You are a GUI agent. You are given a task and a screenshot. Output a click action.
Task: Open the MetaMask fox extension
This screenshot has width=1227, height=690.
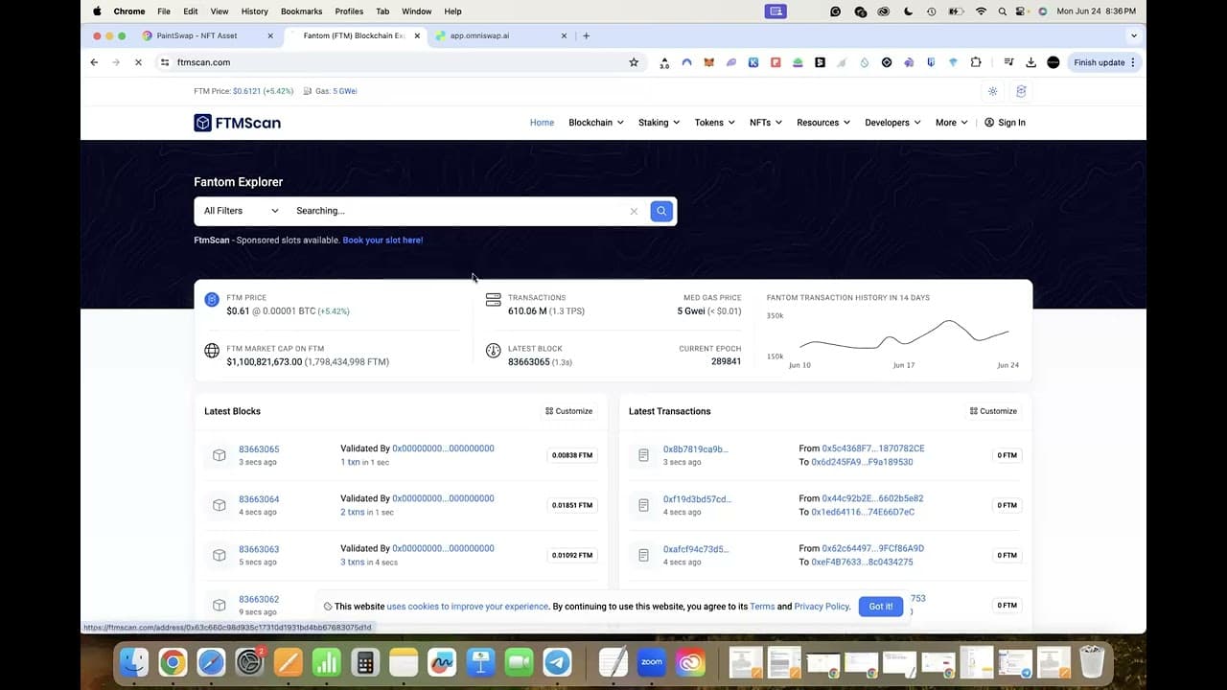tap(709, 62)
